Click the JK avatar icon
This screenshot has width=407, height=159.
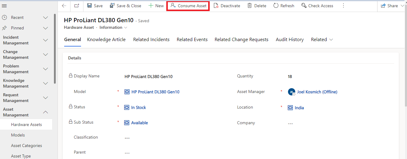point(291,92)
